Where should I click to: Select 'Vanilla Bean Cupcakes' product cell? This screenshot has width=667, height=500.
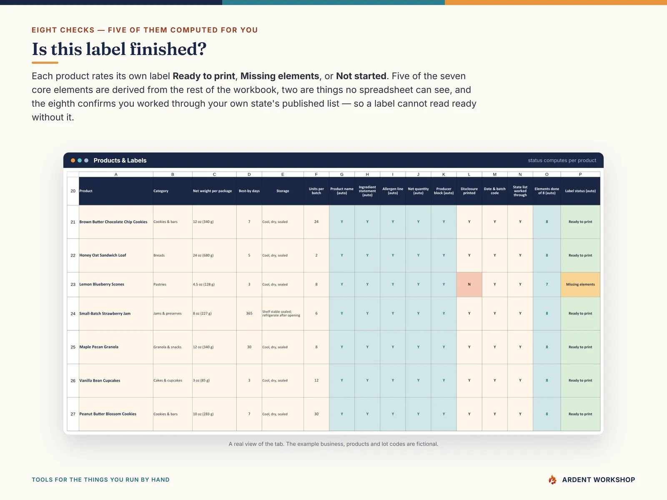(x=116, y=380)
